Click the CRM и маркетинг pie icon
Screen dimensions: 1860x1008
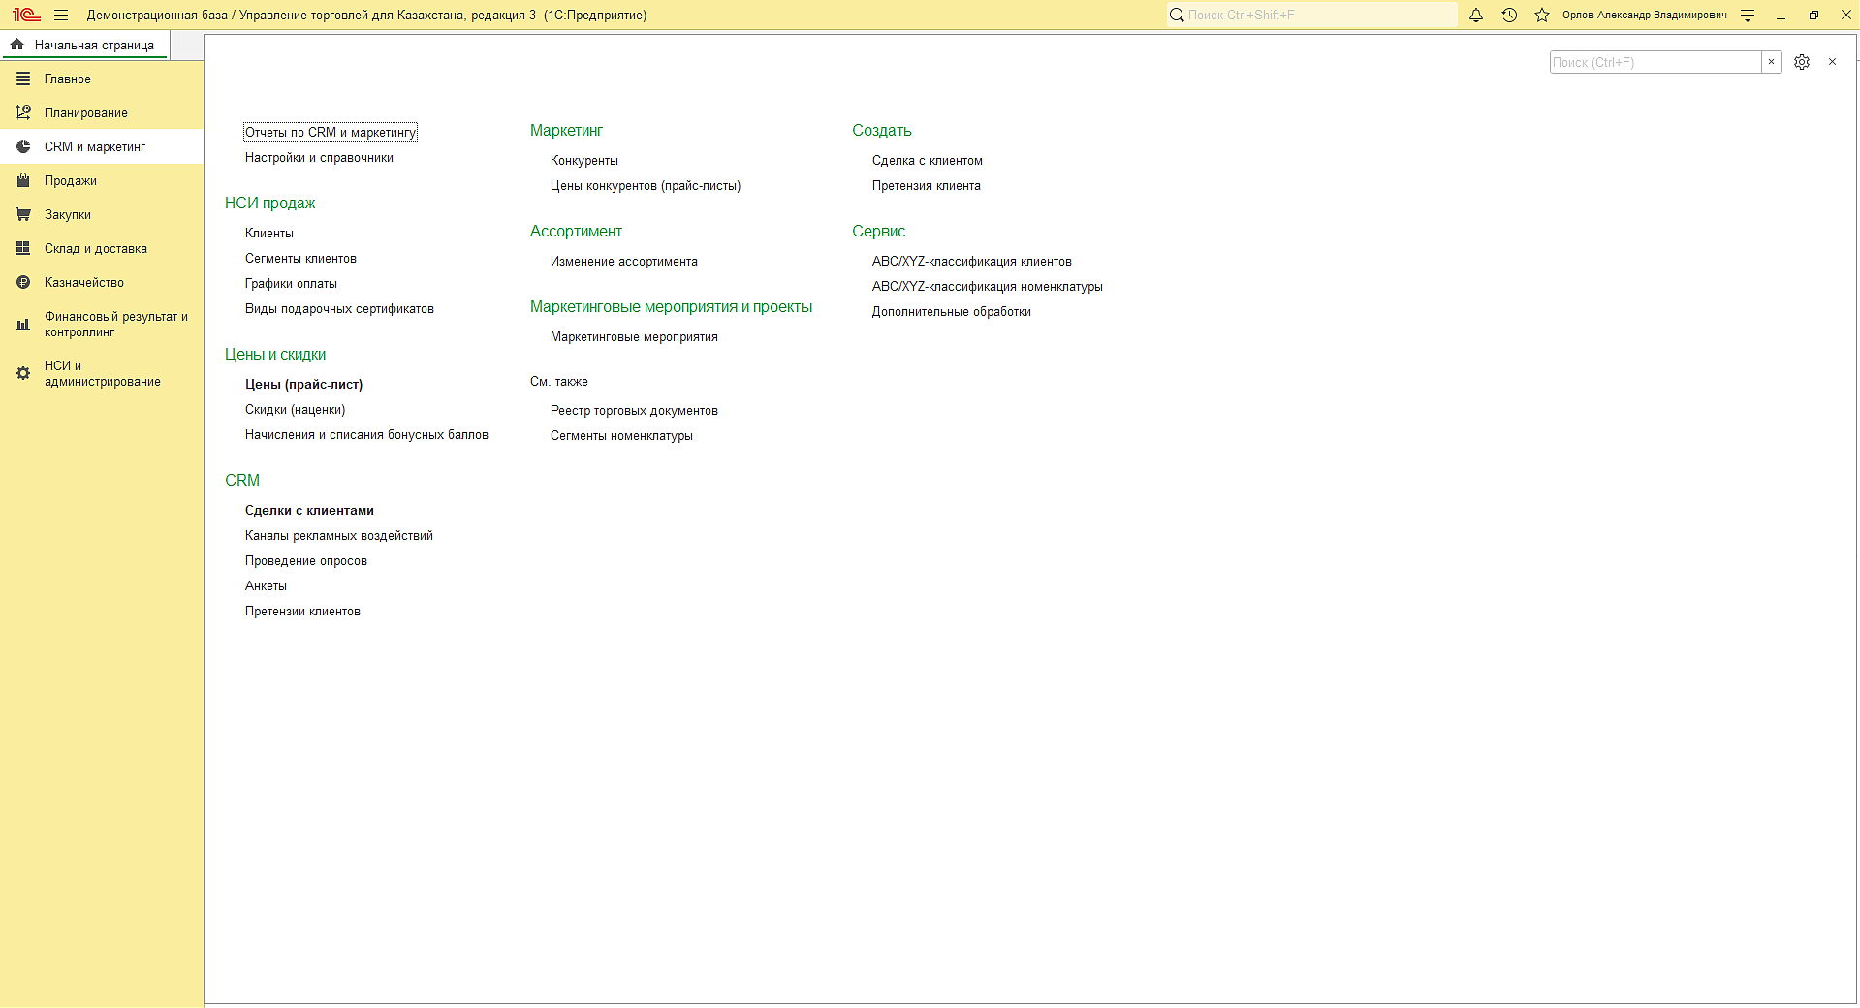pos(23,146)
